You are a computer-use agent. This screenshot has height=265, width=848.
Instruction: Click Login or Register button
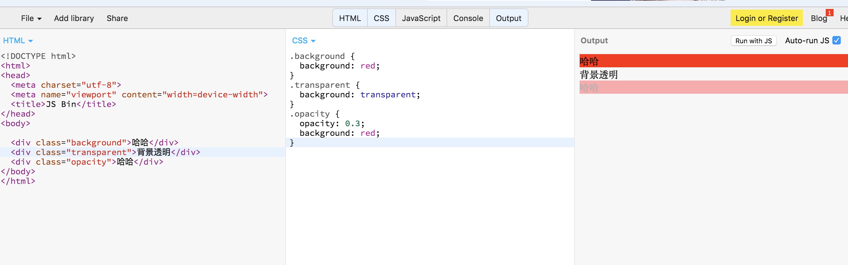pyautogui.click(x=767, y=18)
